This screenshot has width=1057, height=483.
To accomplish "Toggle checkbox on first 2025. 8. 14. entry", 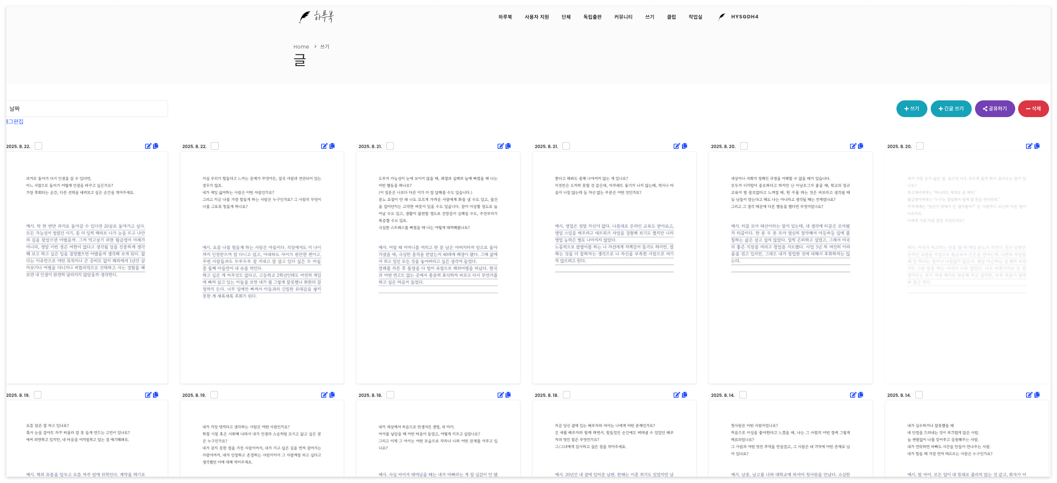I will [743, 395].
